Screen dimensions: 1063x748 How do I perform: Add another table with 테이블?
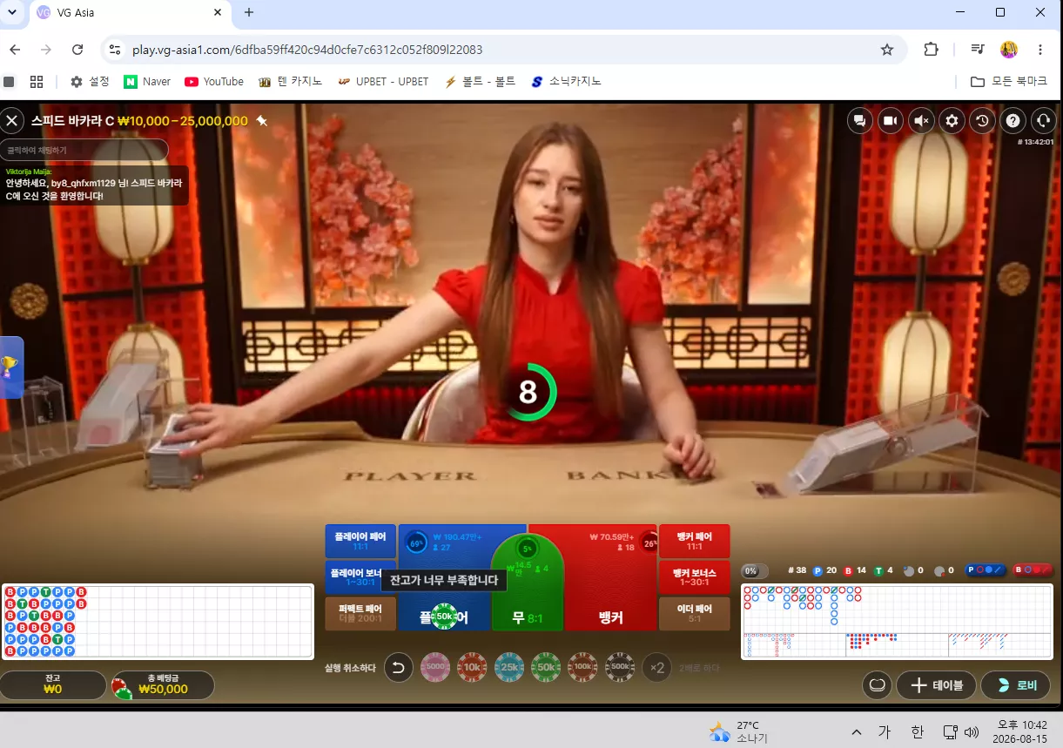tap(936, 685)
